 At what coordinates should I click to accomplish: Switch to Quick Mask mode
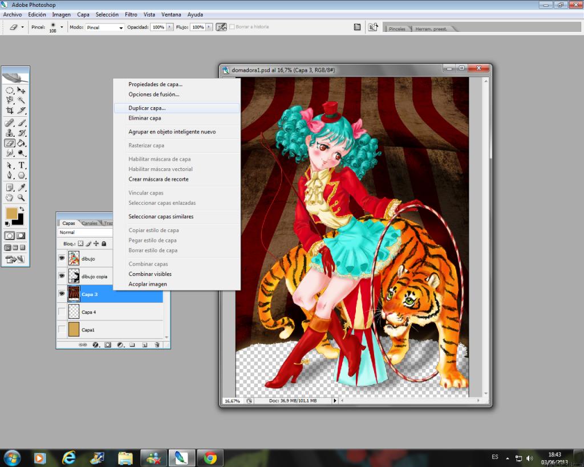click(21, 235)
